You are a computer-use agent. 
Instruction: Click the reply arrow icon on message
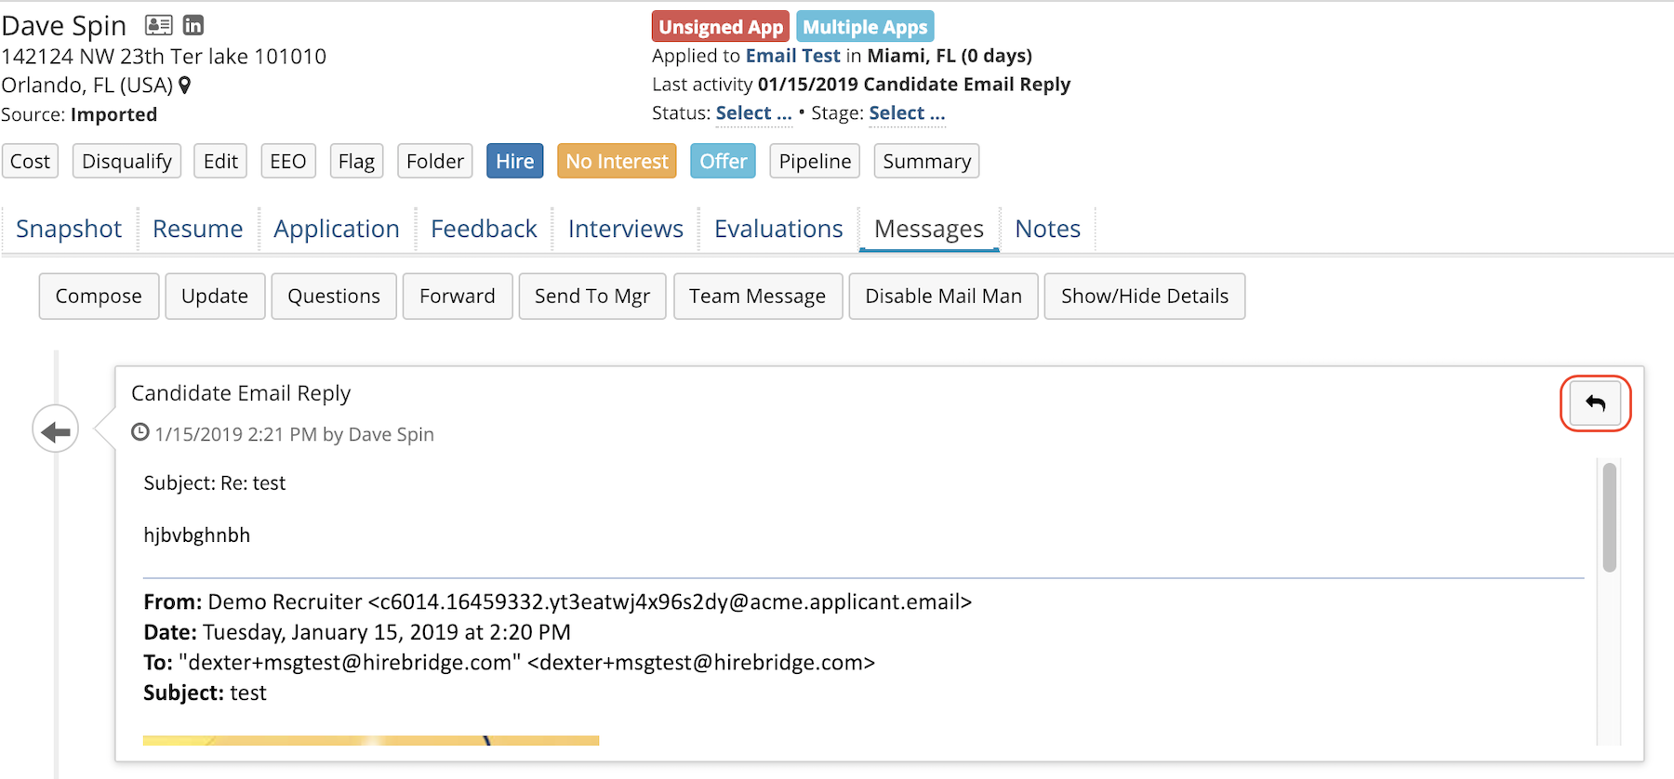[1595, 403]
